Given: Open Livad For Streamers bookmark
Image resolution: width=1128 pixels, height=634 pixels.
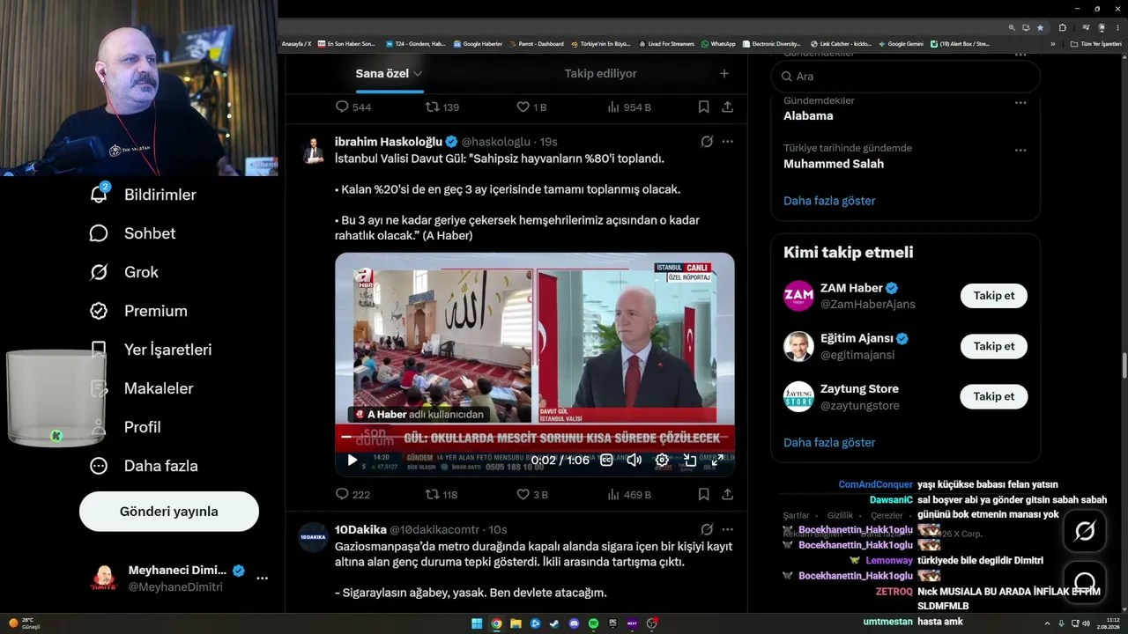Looking at the screenshot, I should click(x=666, y=44).
